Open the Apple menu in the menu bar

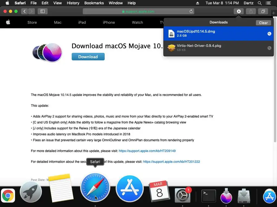click(7, 3)
